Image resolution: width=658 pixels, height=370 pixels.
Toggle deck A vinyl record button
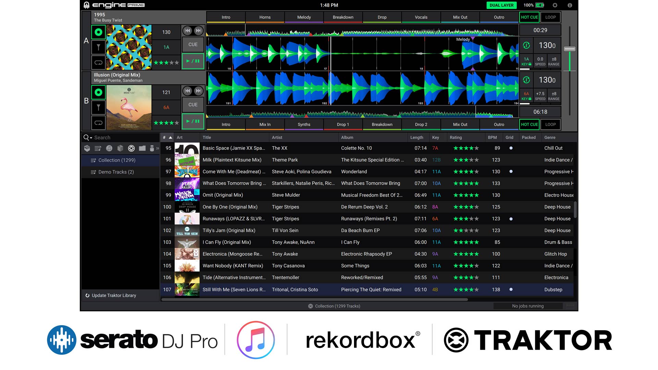coord(98,32)
